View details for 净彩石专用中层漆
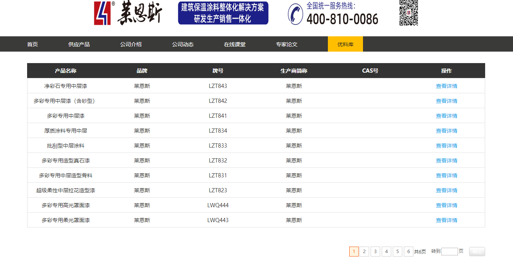 (x=447, y=86)
